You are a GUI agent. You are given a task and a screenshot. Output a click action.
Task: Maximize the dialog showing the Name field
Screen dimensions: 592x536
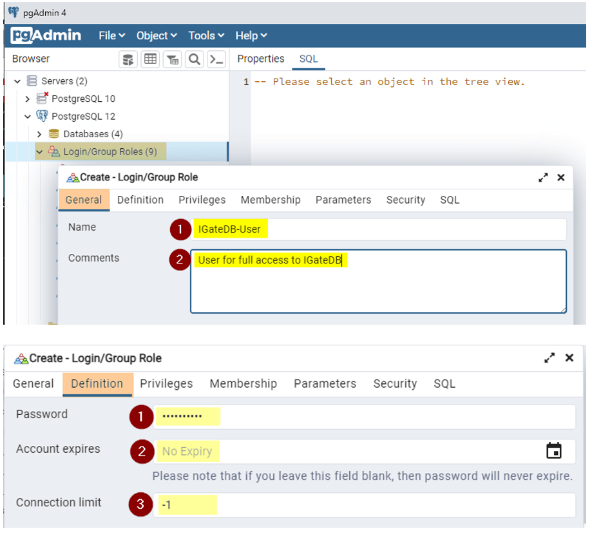pyautogui.click(x=543, y=177)
